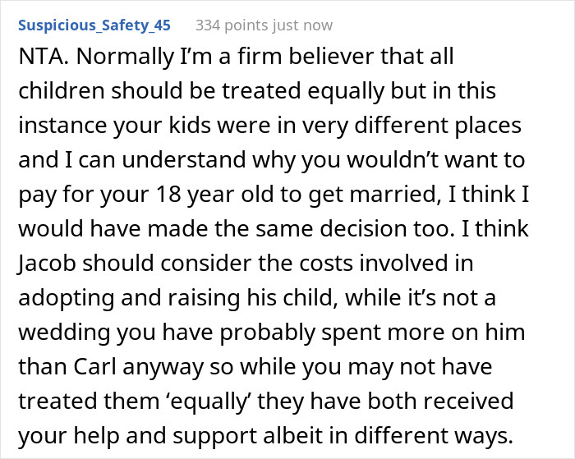Click "NTA." at the comment start
575x459 pixels.
38,59
